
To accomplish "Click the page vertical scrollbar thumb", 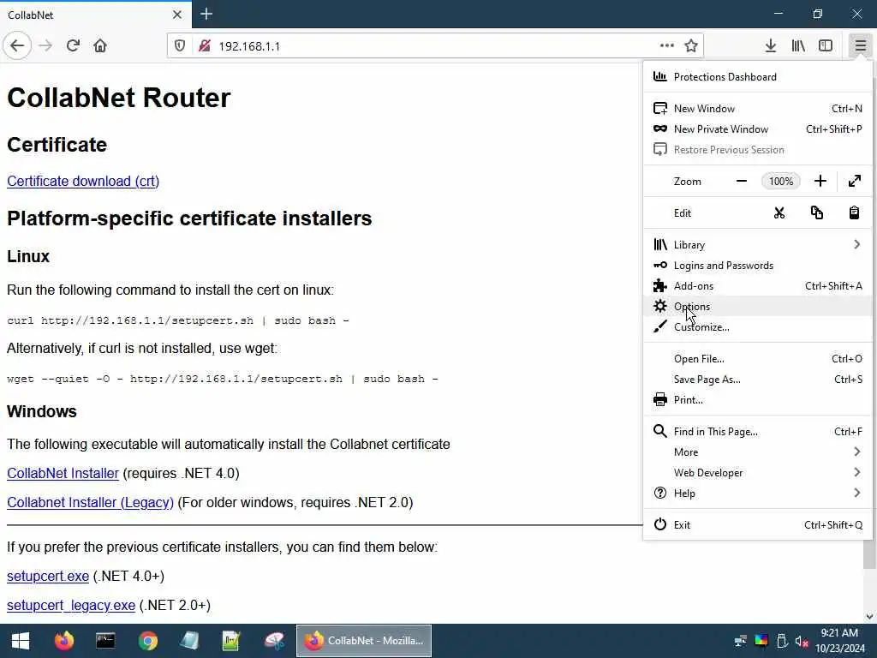I will pos(869,554).
